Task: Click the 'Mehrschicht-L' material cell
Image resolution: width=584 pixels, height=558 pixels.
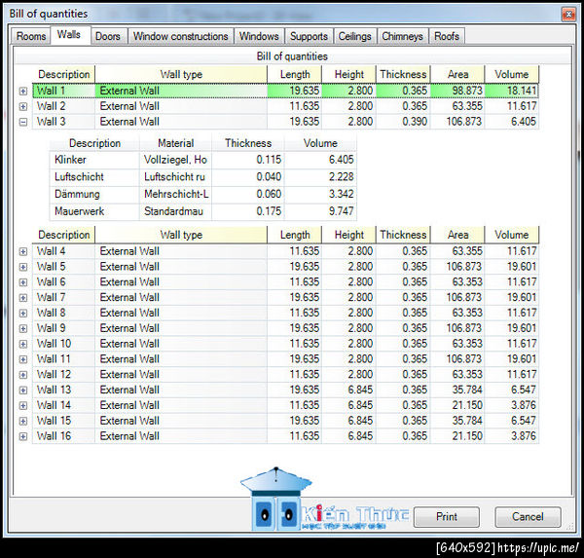Action: pos(175,194)
